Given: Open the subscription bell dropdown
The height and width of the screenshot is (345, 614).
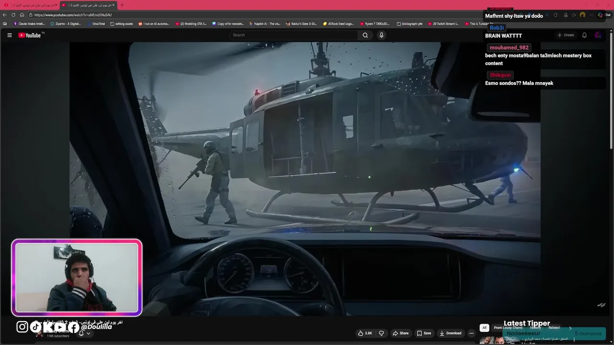Looking at the screenshot, I should (x=84, y=333).
